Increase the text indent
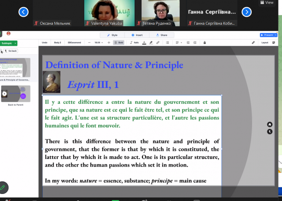Image resolution: width=282 pixels, height=201 pixels. pyautogui.click(x=195, y=43)
